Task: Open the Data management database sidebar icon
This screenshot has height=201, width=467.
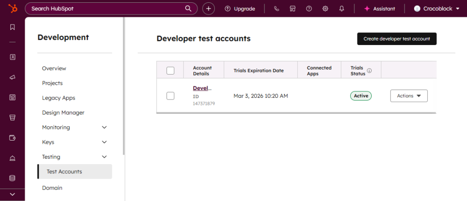Action: point(12,178)
